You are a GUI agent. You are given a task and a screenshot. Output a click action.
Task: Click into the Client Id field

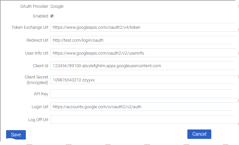click(142, 66)
